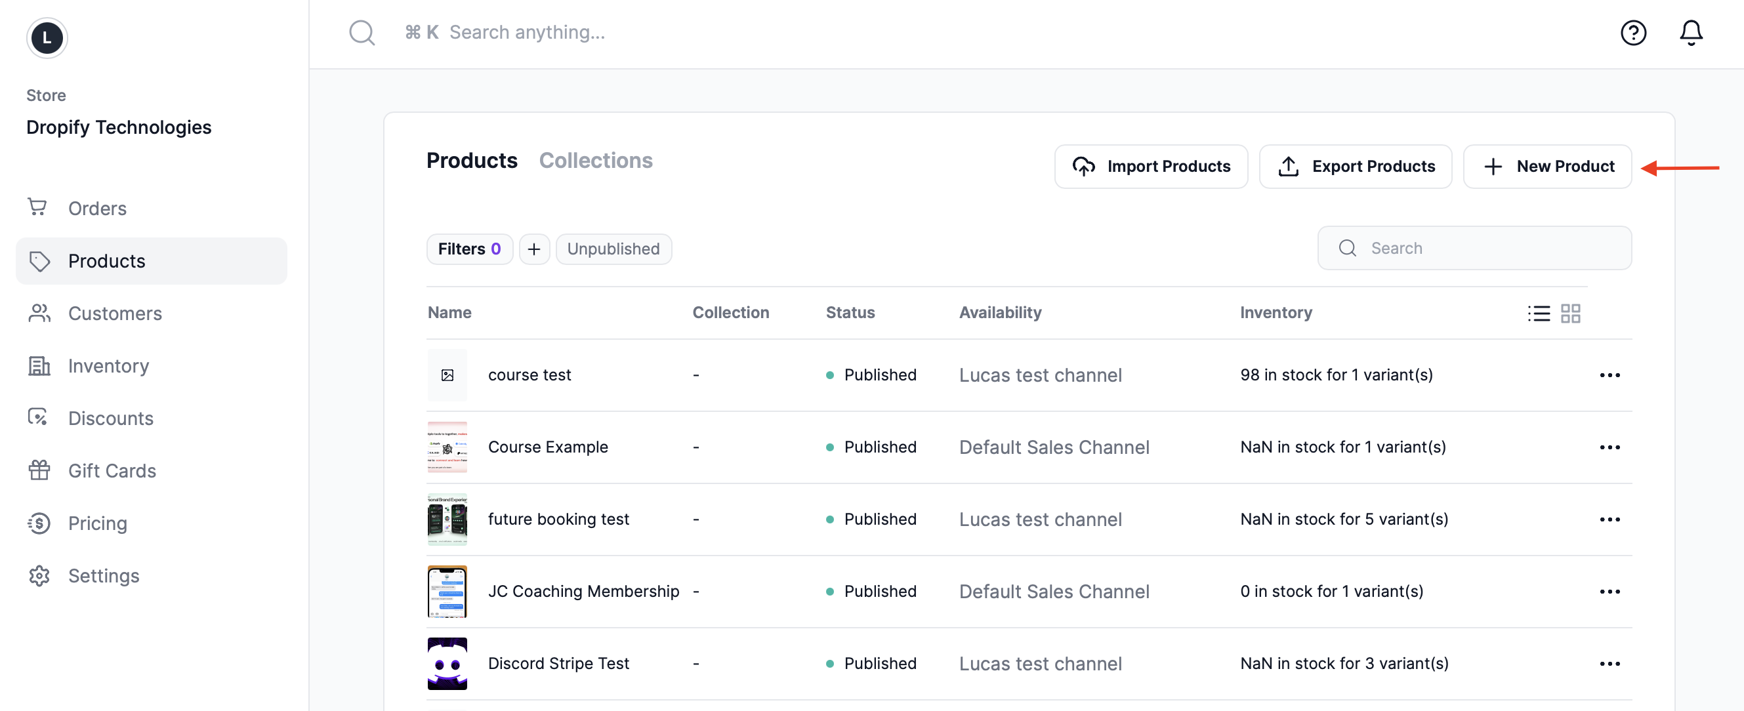Viewport: 1744px width, 711px height.
Task: Open actions menu for JC Coaching Membership
Action: 1609,591
